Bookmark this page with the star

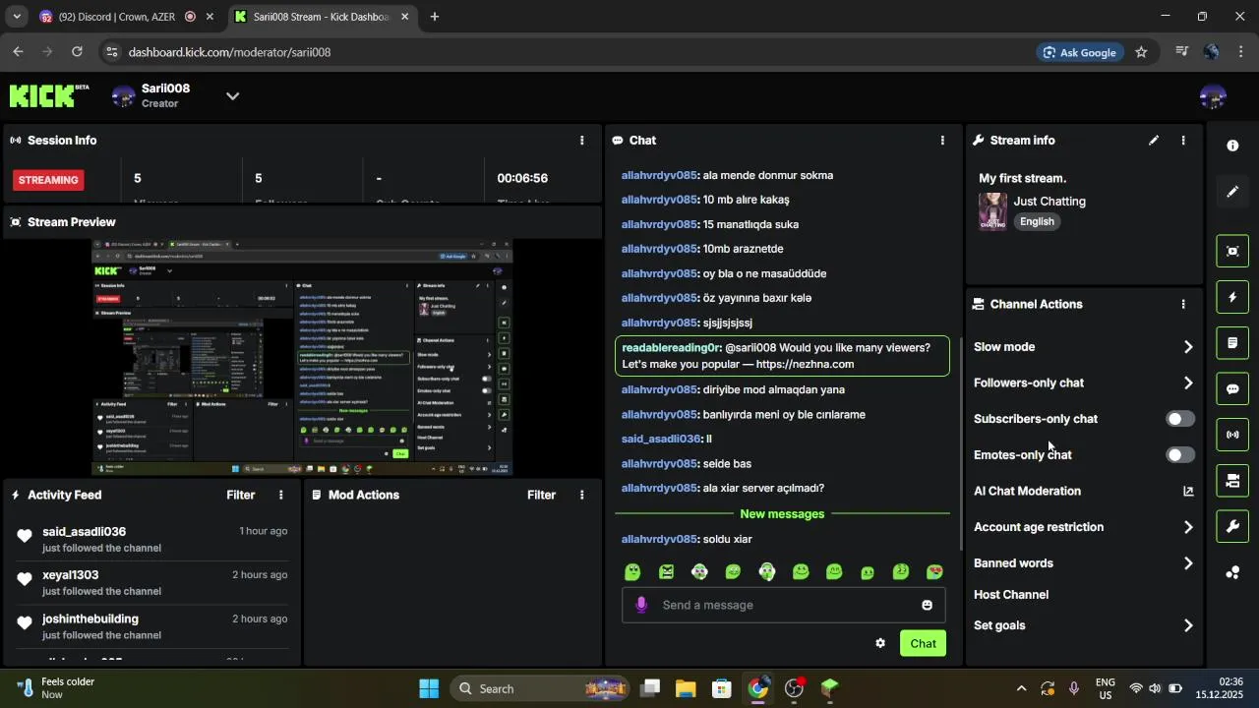(1141, 52)
